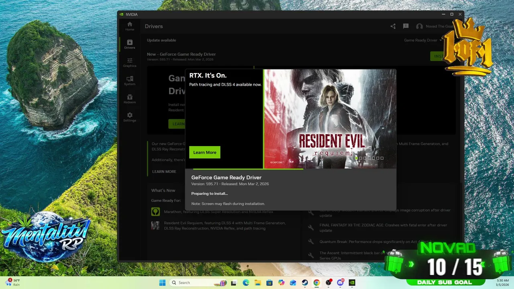The width and height of the screenshot is (514, 289).
Task: Click the NVIDIA app taskbar icon
Action: tap(352, 283)
